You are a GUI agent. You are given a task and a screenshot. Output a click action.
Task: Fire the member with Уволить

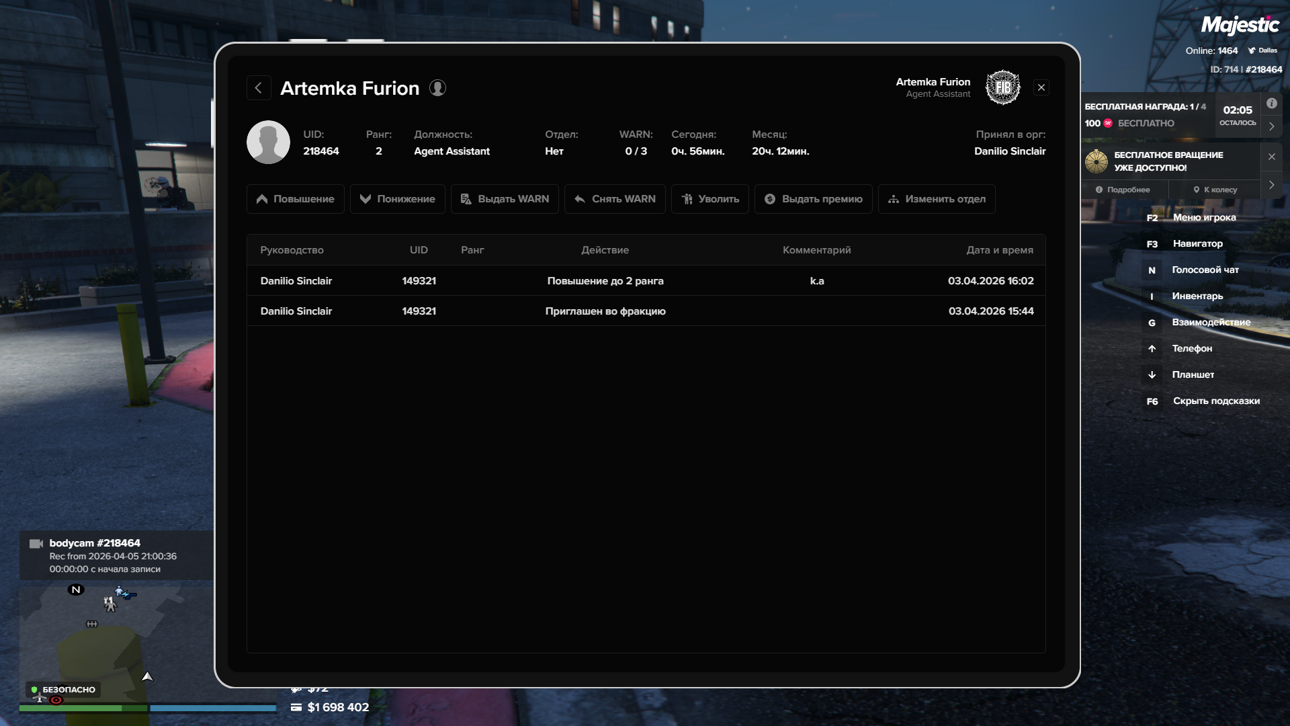[x=709, y=199]
